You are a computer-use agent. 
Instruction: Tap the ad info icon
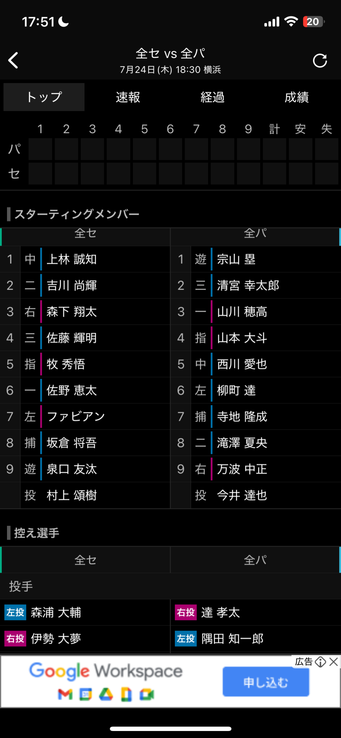click(320, 662)
